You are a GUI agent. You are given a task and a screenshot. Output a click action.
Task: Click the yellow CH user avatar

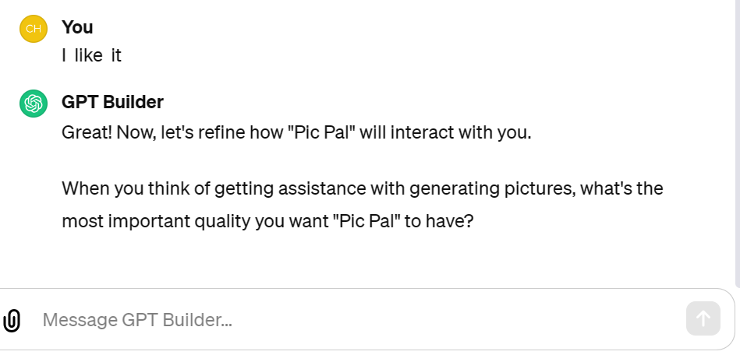pyautogui.click(x=34, y=28)
